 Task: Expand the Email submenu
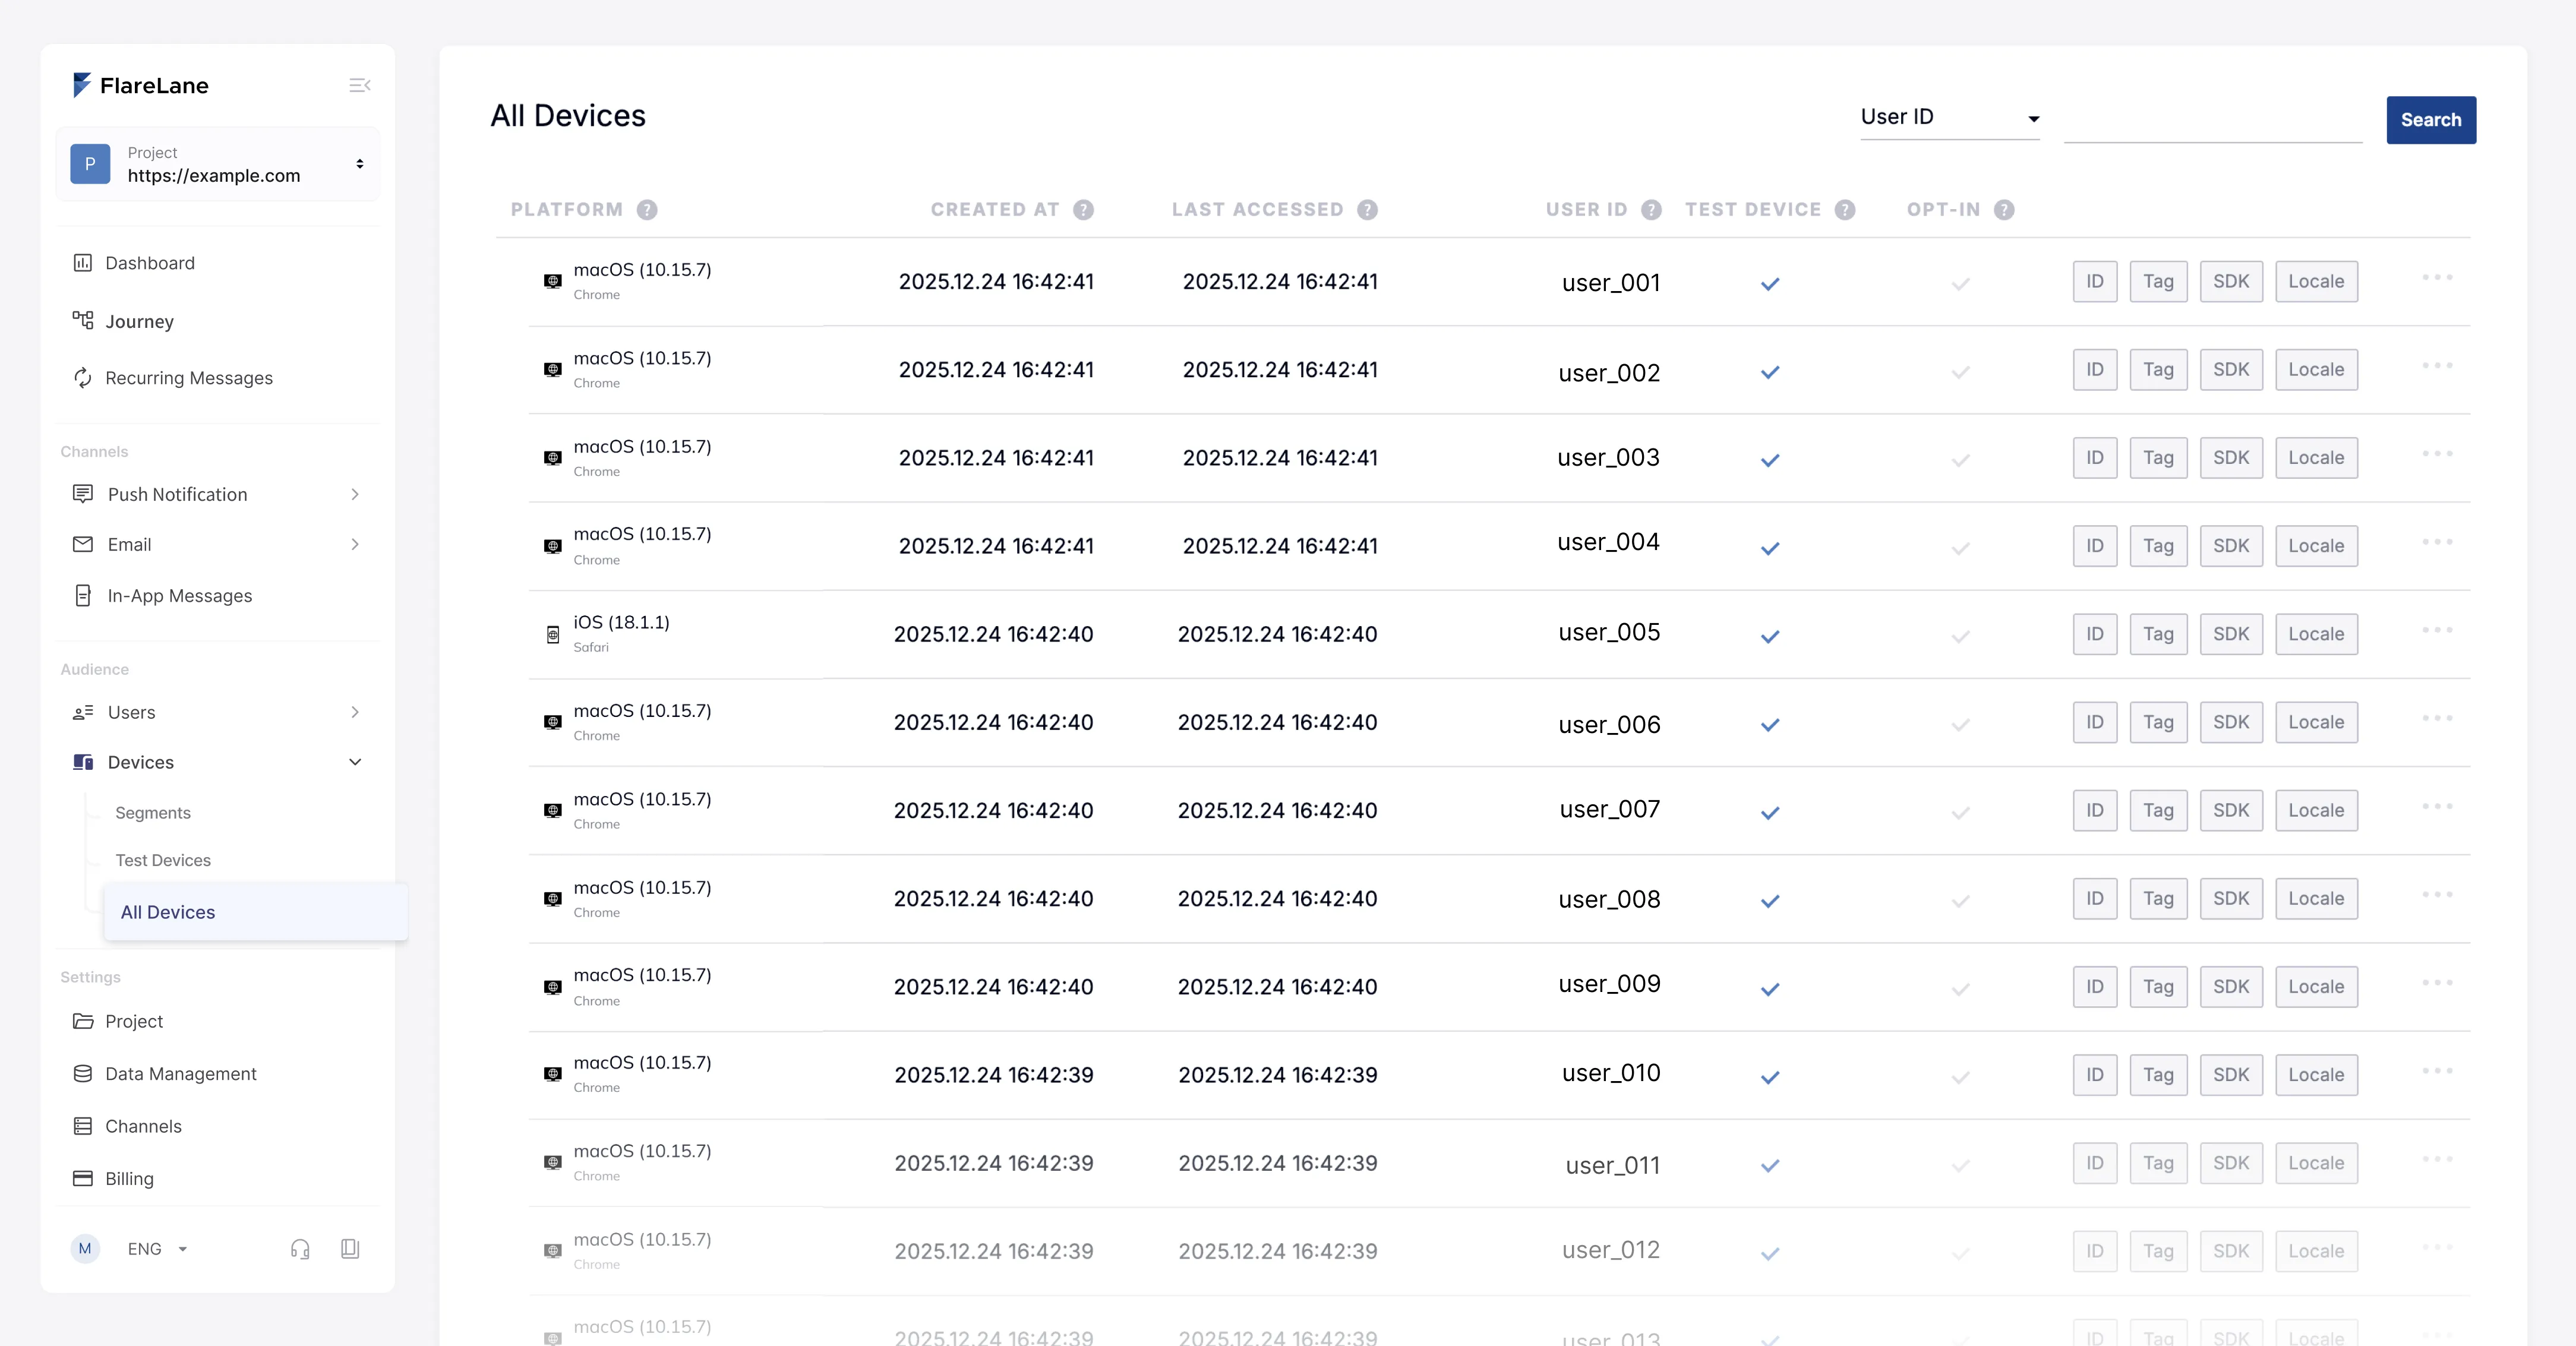(x=355, y=544)
